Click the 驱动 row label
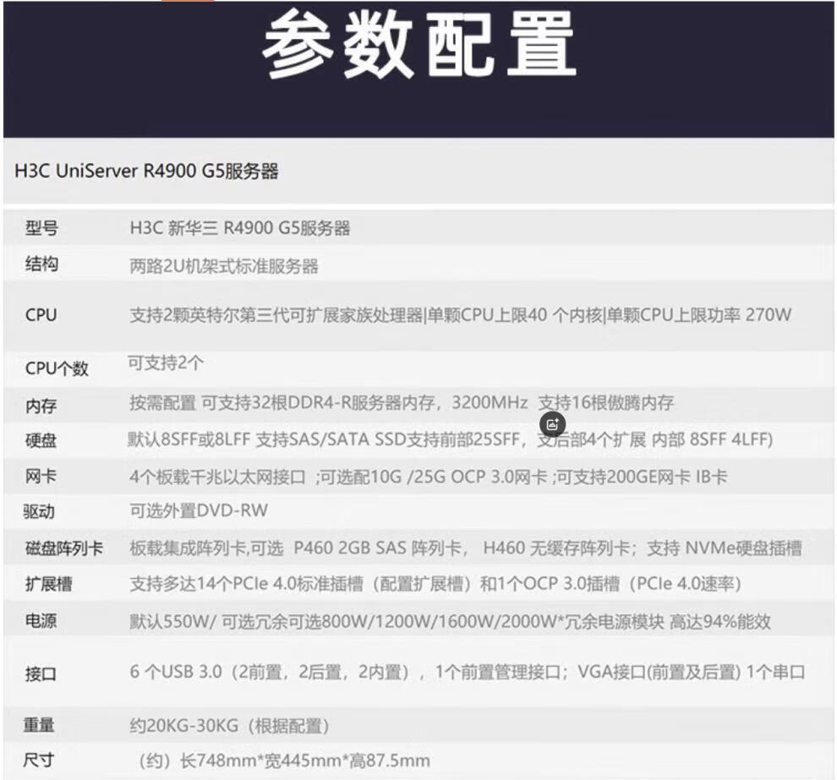 (x=40, y=511)
